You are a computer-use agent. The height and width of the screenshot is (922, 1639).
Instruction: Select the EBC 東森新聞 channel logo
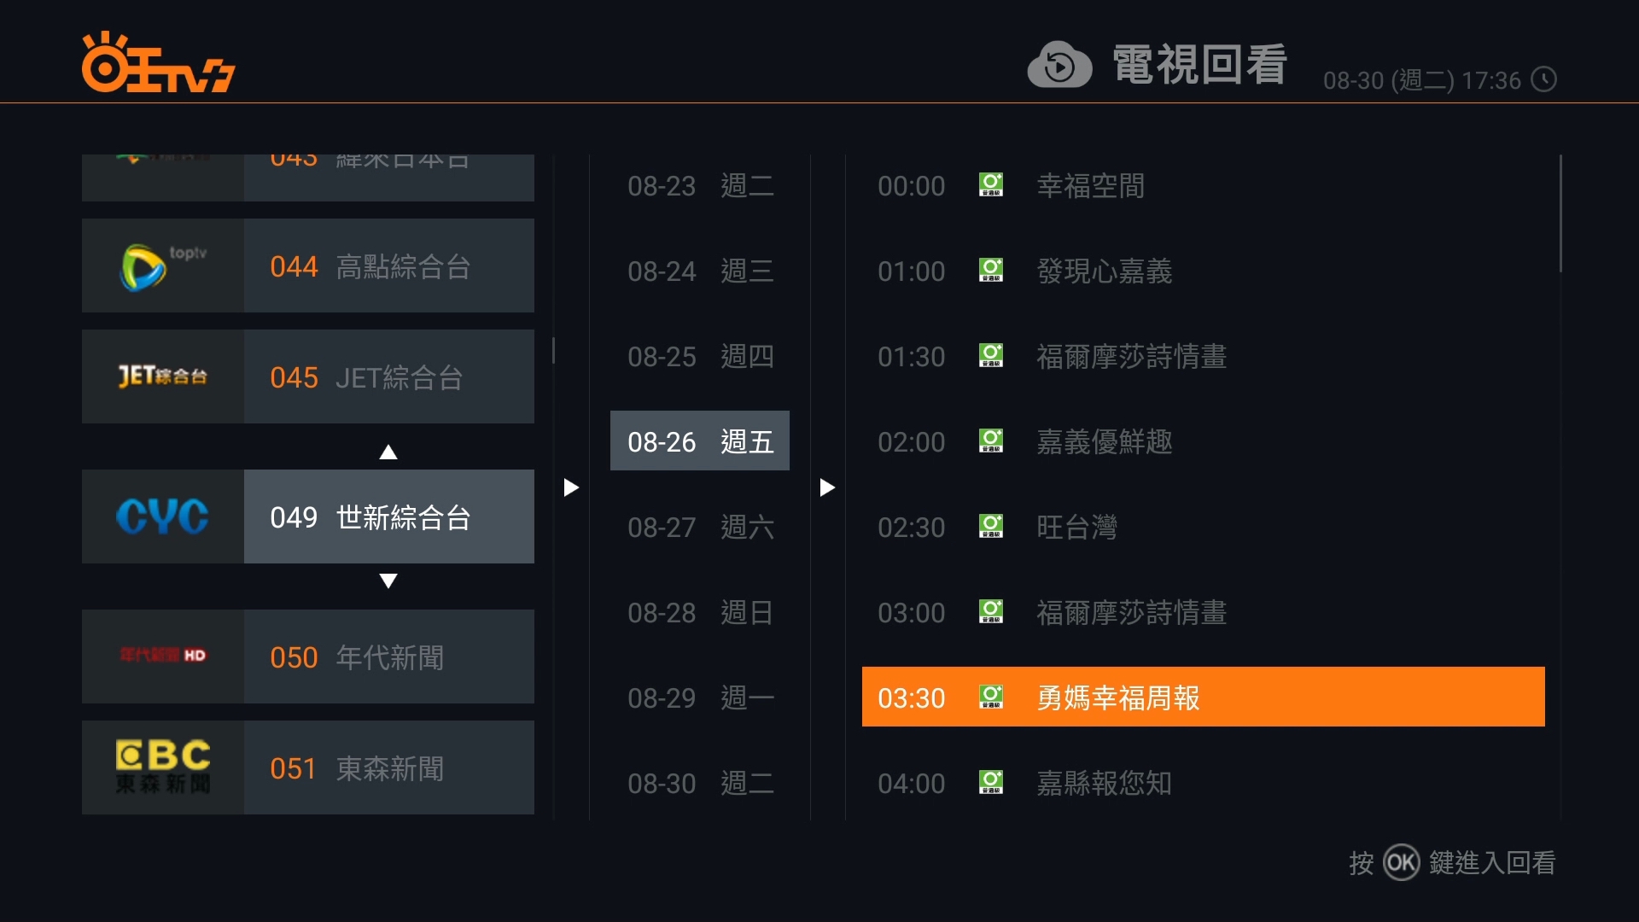coord(163,767)
